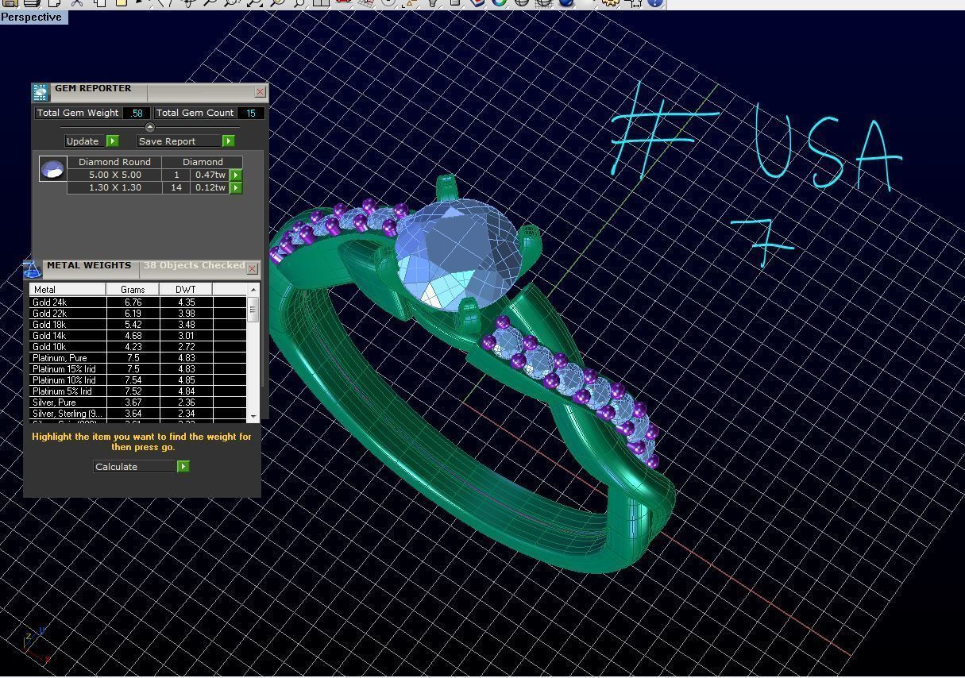Click the Diamond Round header cell

pyautogui.click(x=114, y=162)
